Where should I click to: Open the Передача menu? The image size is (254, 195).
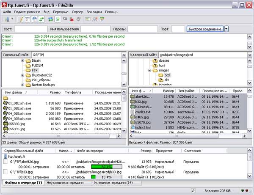click(61, 12)
